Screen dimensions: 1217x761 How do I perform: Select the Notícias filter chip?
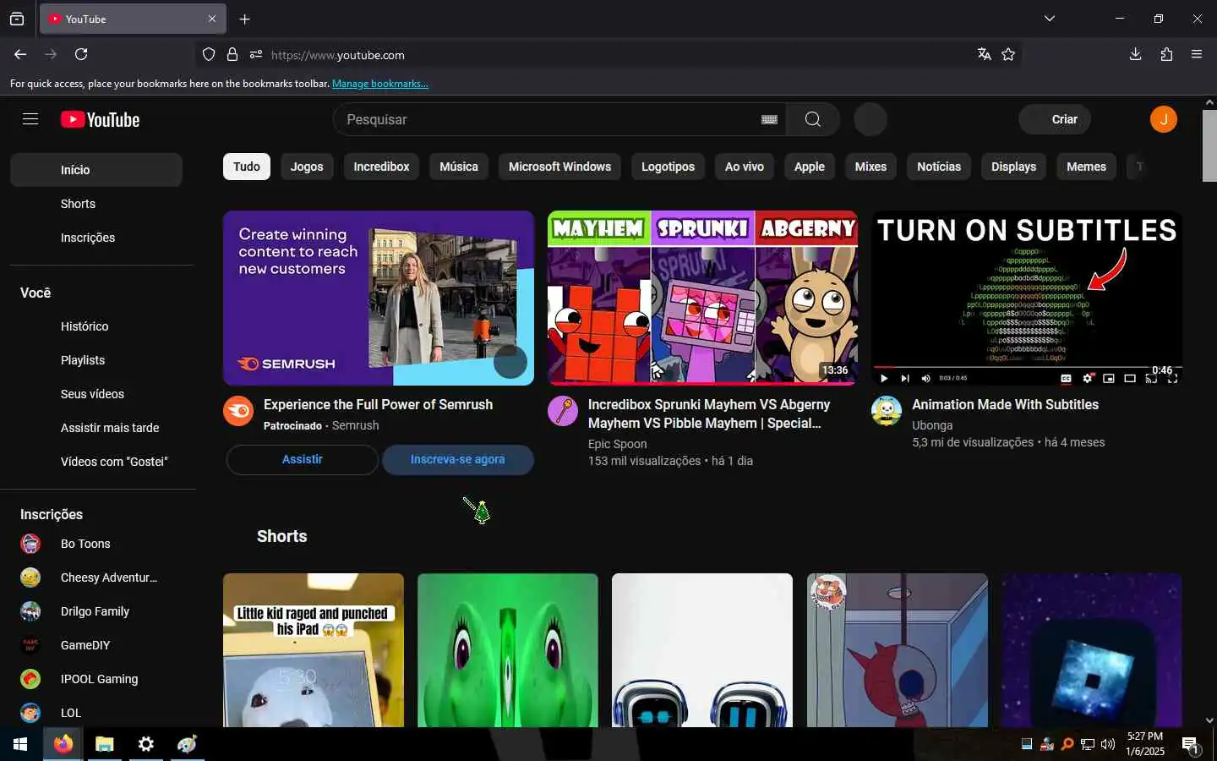click(939, 167)
